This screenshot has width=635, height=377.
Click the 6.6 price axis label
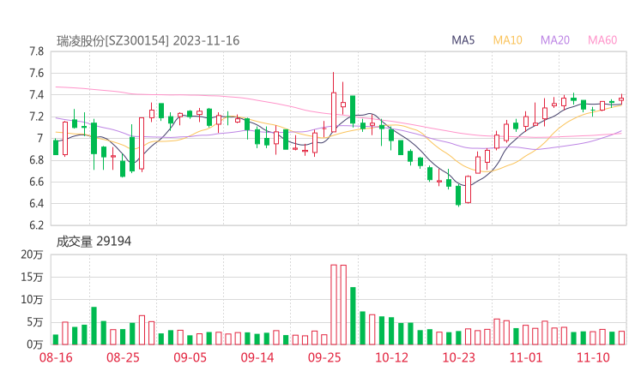[x=36, y=182]
